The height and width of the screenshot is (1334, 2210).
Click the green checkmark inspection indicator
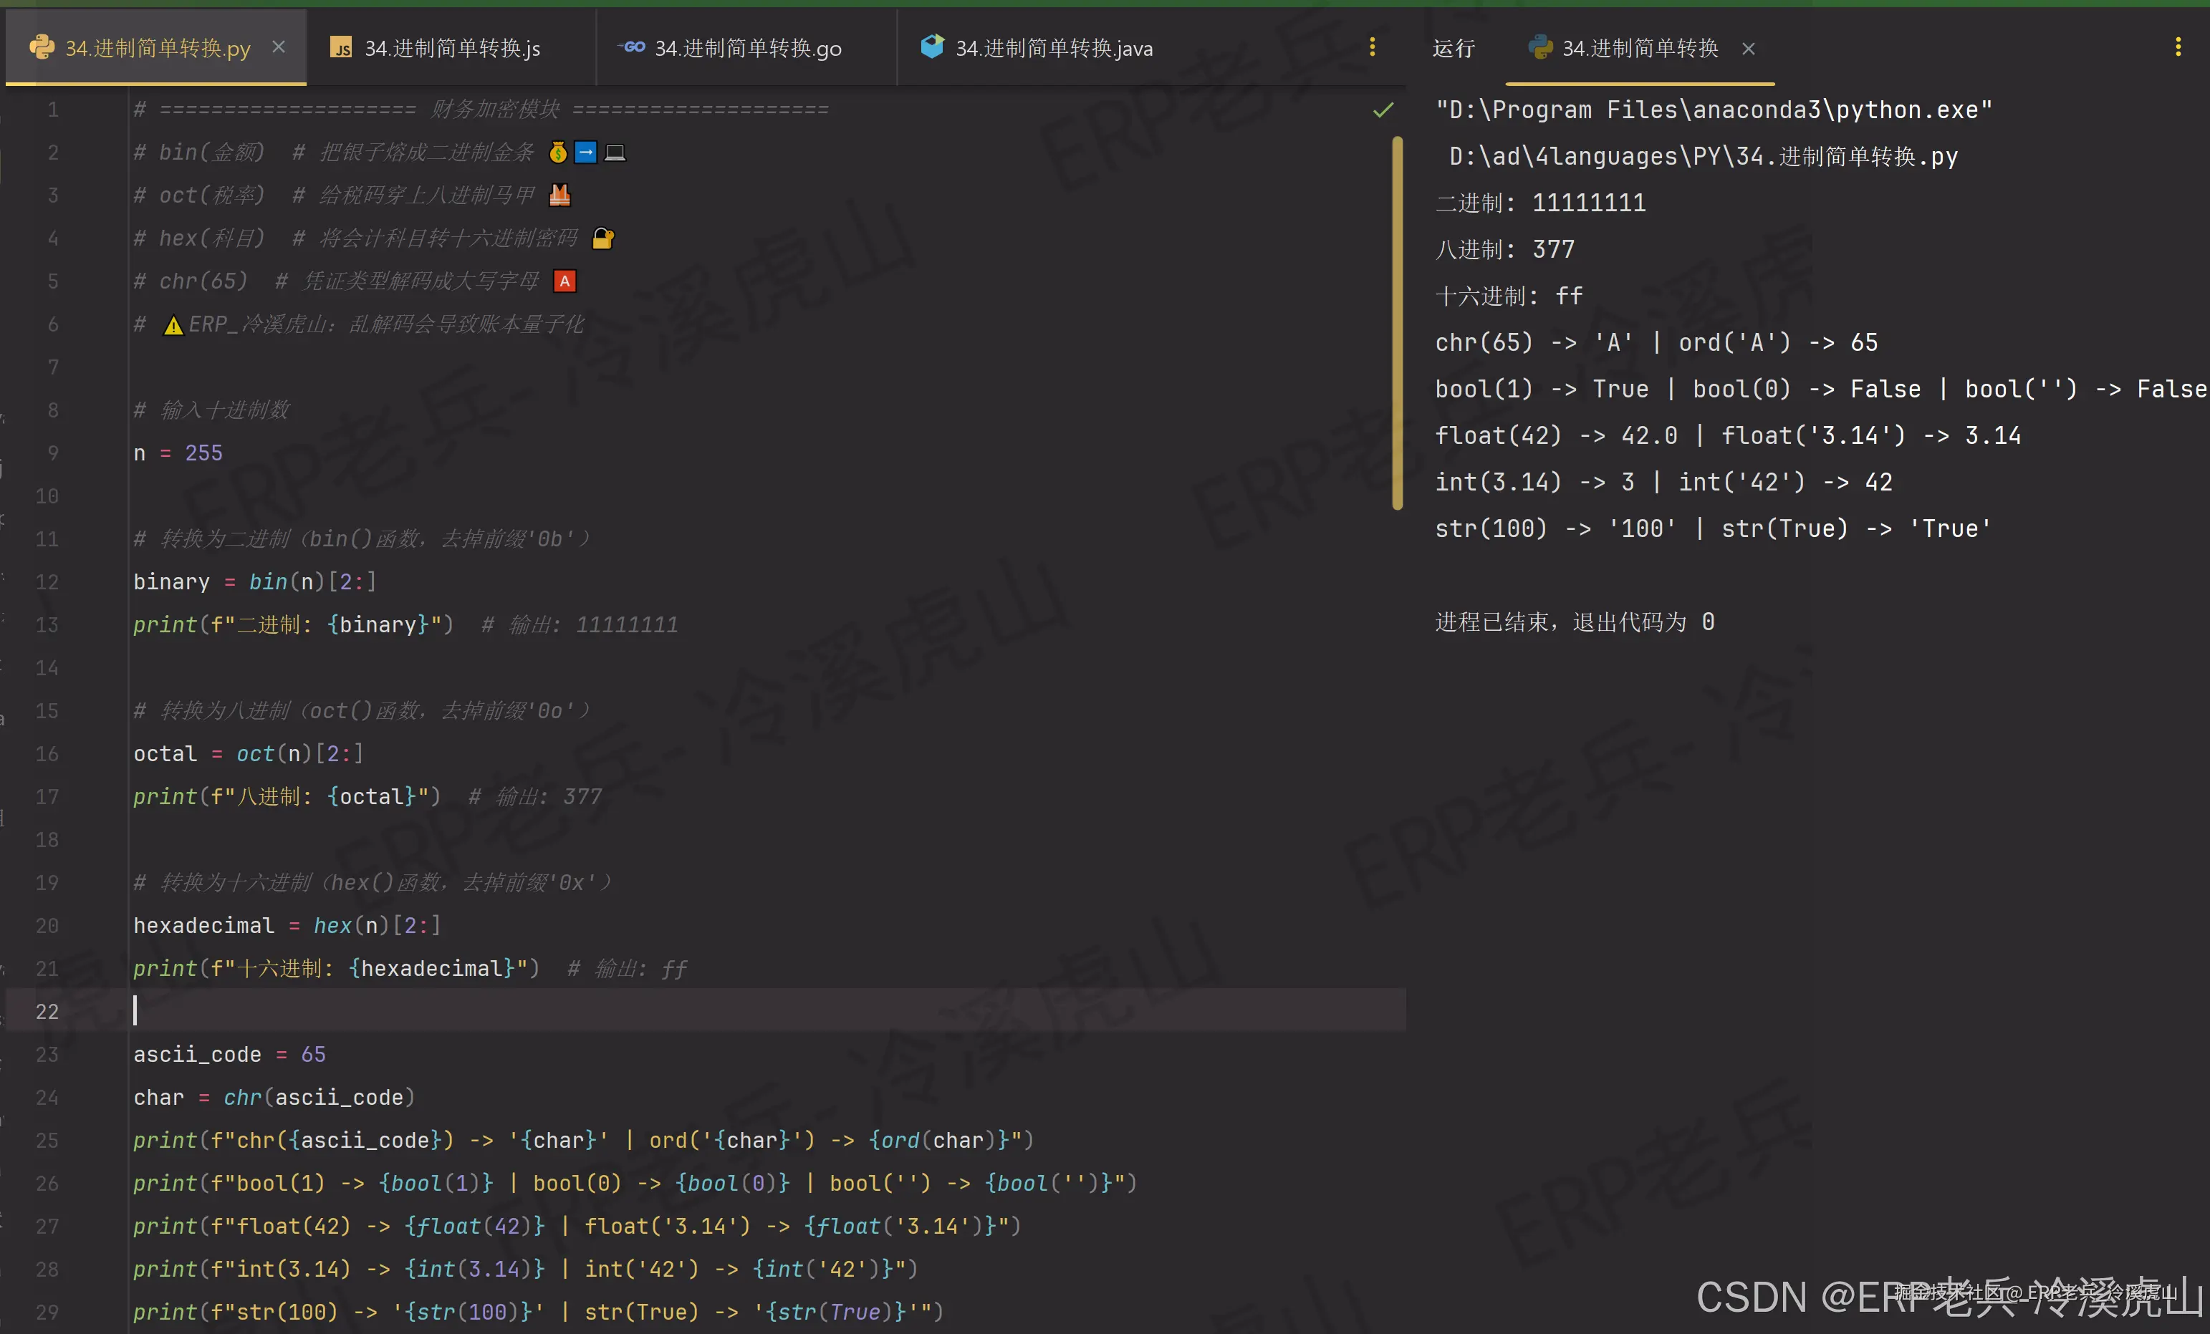click(x=1383, y=110)
